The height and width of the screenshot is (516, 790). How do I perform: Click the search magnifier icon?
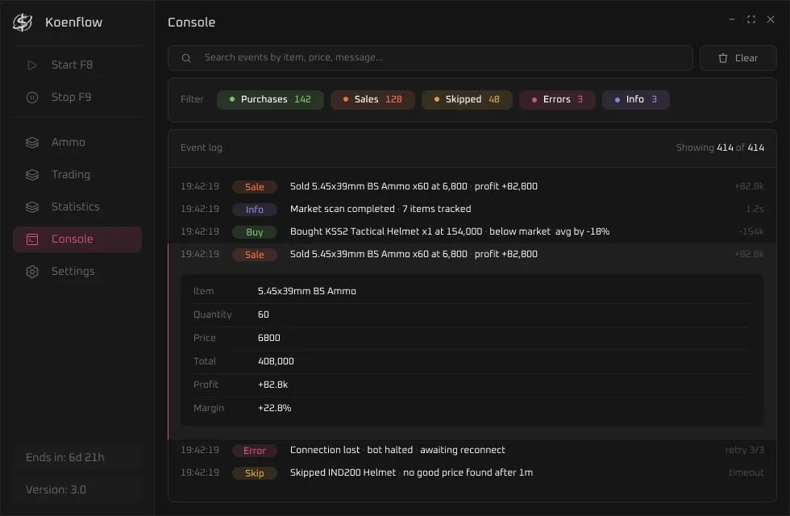point(186,58)
